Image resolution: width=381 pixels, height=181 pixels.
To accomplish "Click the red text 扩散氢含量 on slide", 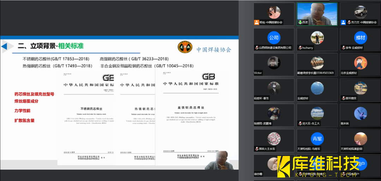I will coord(24,121).
